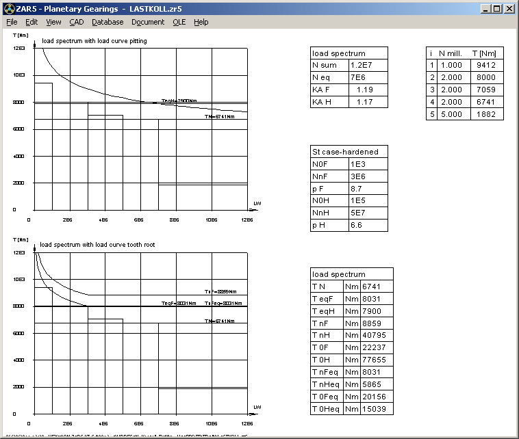Click the tooth root load curve chart title
The image size is (519, 439).
point(97,244)
